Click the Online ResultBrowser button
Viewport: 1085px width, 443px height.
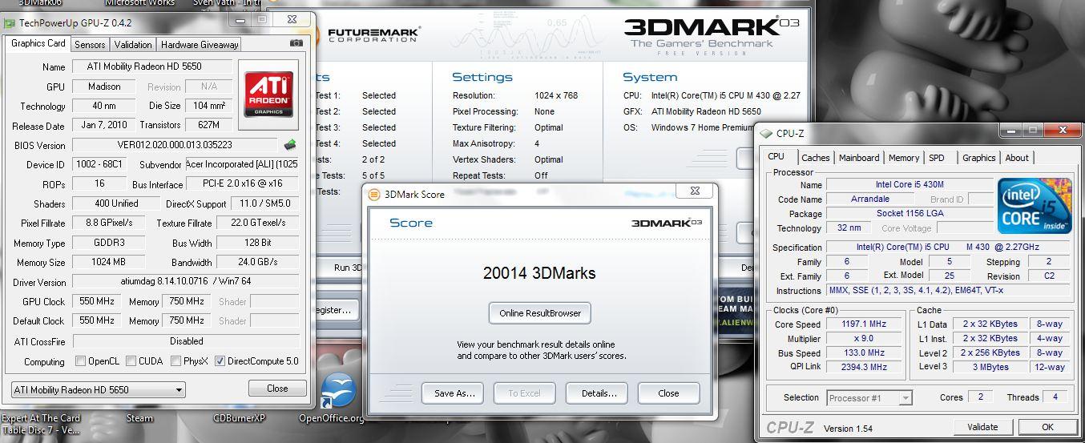(539, 313)
